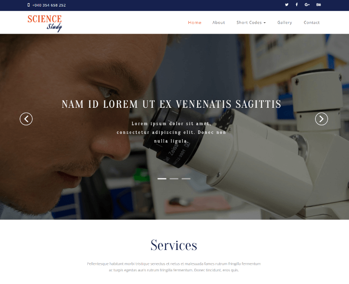
Task: Open the About page
Action: (219, 23)
